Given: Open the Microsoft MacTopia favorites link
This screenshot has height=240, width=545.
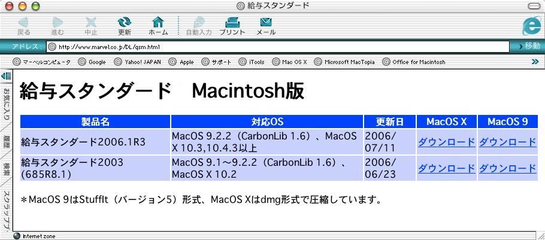Looking at the screenshot, I should (x=344, y=62).
